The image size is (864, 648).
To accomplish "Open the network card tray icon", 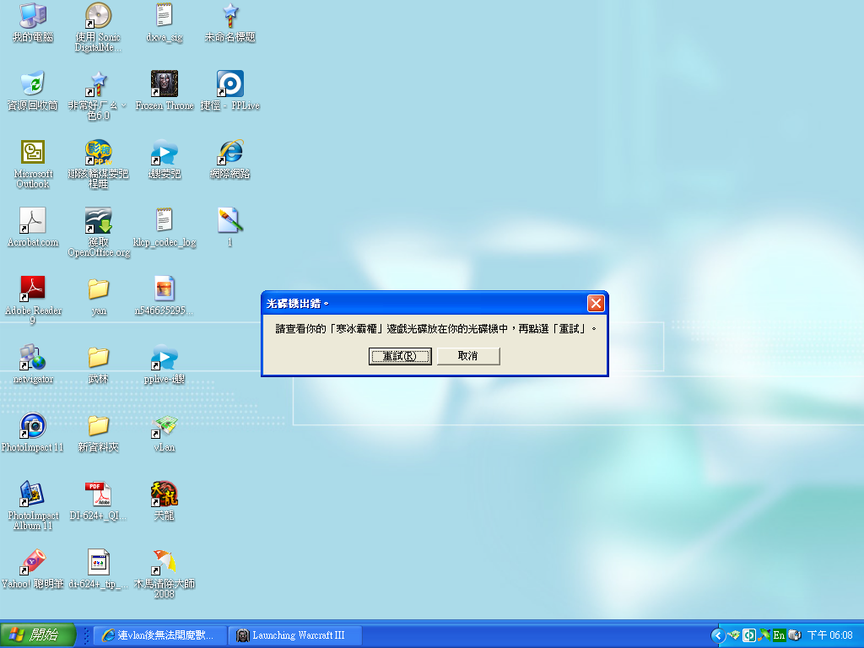I will coord(734,635).
